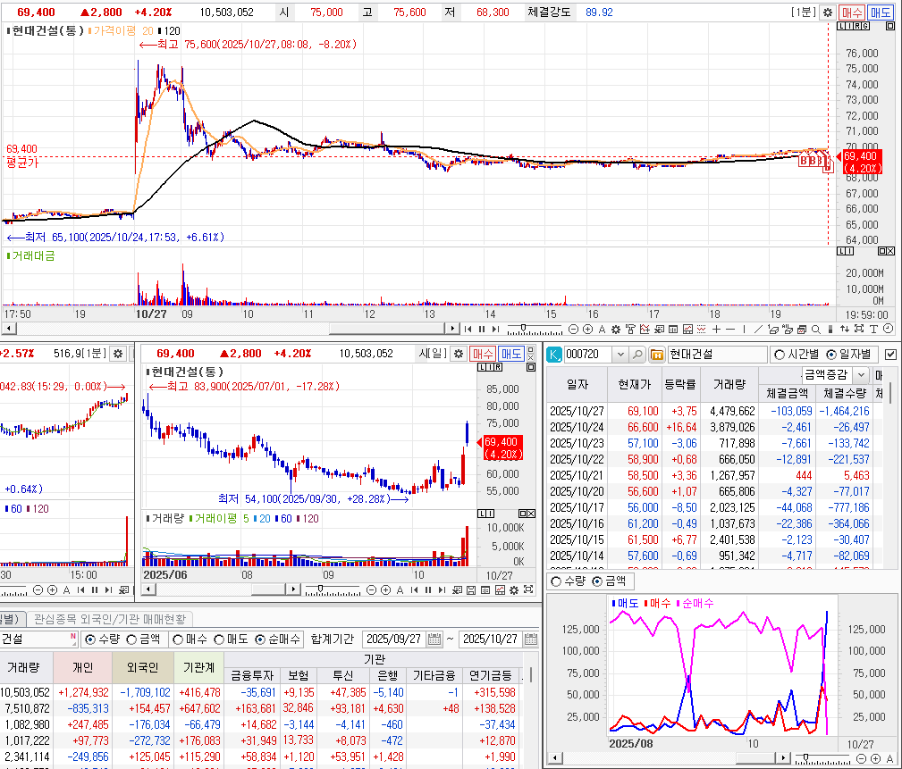Click the 현대건설 stock name field
This screenshot has height=769, width=902.
point(717,355)
